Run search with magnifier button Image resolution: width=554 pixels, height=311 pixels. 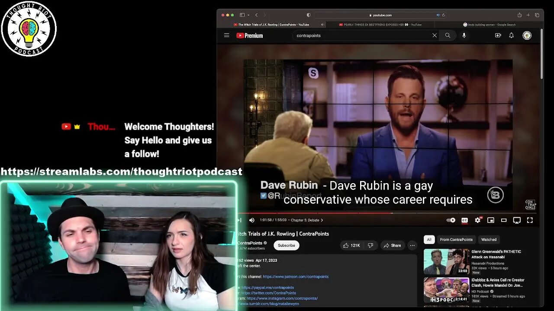pos(448,35)
